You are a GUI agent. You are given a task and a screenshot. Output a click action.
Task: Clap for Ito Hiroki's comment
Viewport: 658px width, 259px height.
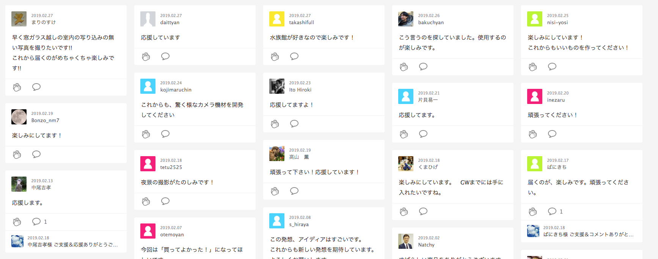coord(275,124)
